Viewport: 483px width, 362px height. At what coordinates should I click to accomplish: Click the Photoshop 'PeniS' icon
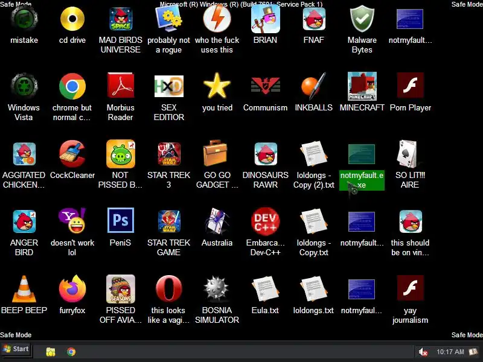(121, 220)
